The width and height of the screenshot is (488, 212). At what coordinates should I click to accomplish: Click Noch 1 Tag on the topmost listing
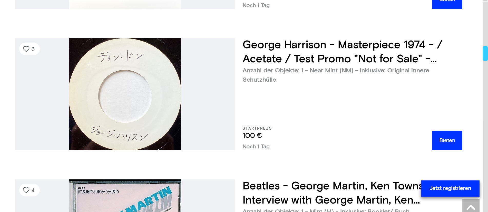pyautogui.click(x=256, y=5)
